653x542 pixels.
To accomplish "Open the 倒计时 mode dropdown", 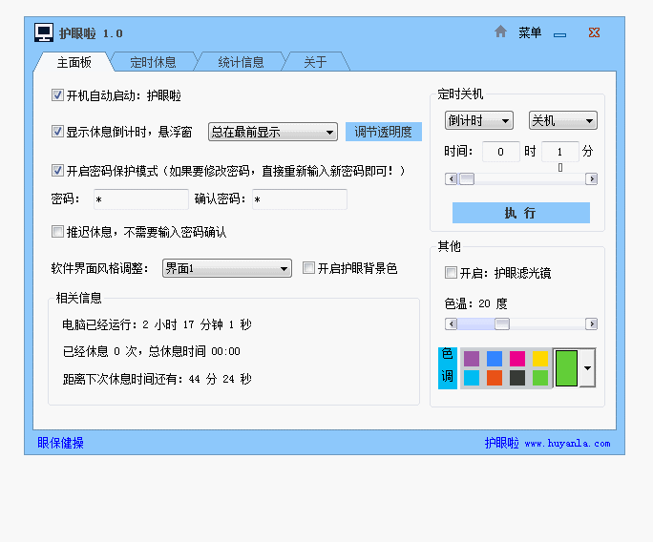I will click(479, 121).
